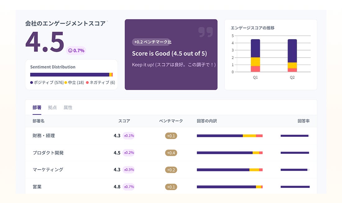Click the Q1 stacked bar in chart

255,55
